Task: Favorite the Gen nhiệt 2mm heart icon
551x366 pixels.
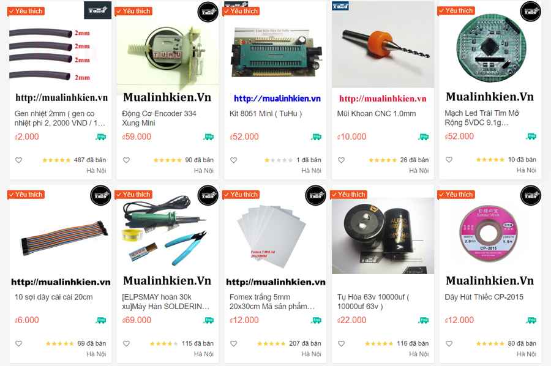Action: tap(18, 160)
